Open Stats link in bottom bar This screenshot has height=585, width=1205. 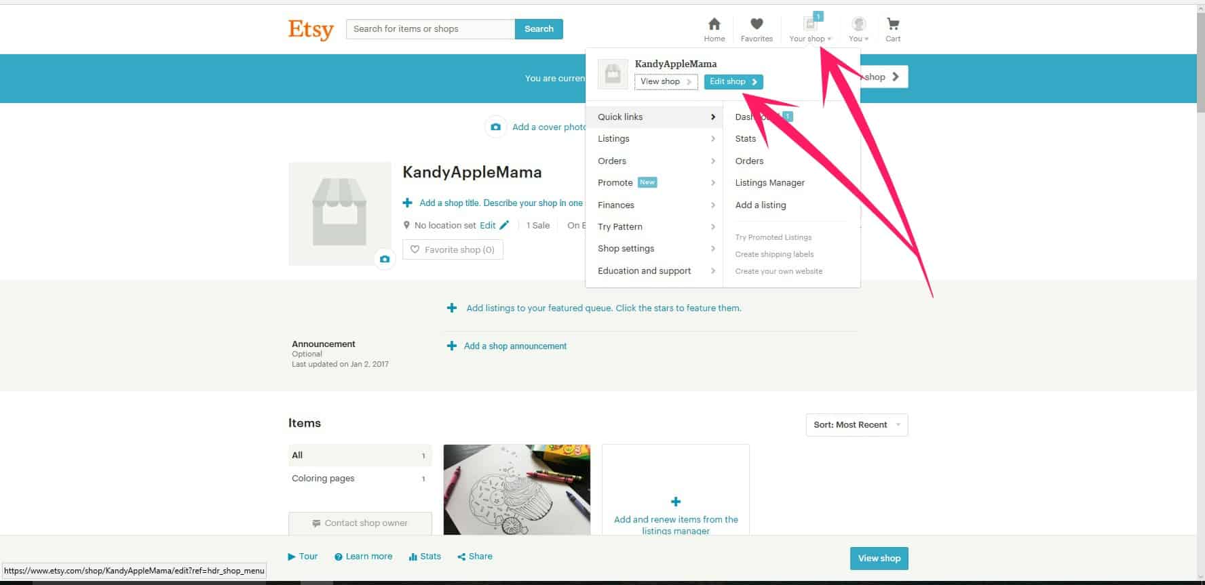click(425, 557)
